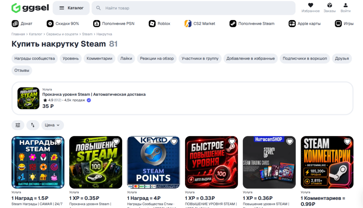The image size is (363, 208).
Task: Click the Войти user icon
Action: [x=345, y=5]
